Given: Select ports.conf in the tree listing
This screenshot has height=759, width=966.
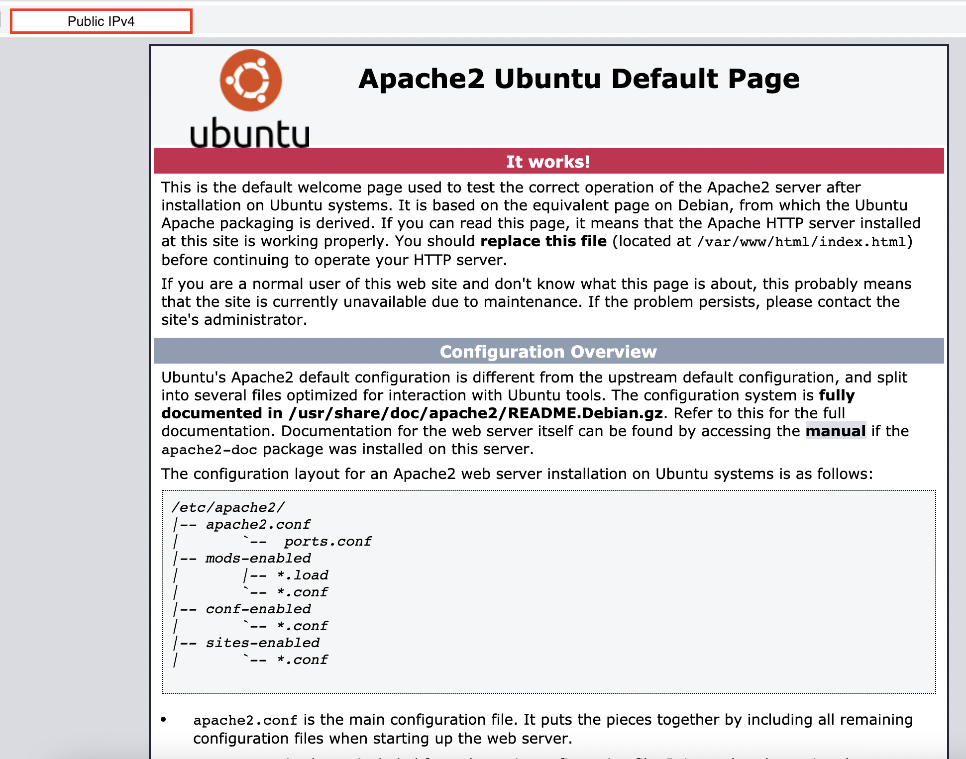Looking at the screenshot, I should 327,541.
